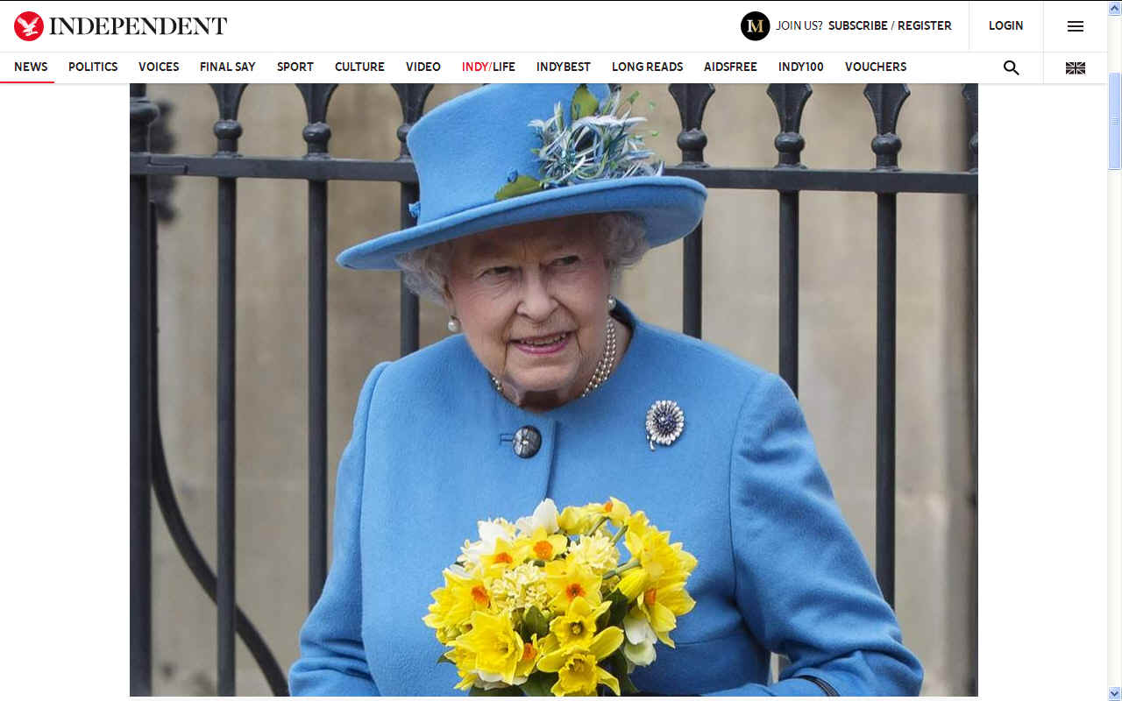Click the Subscribe link
1122x701 pixels.
pos(858,25)
